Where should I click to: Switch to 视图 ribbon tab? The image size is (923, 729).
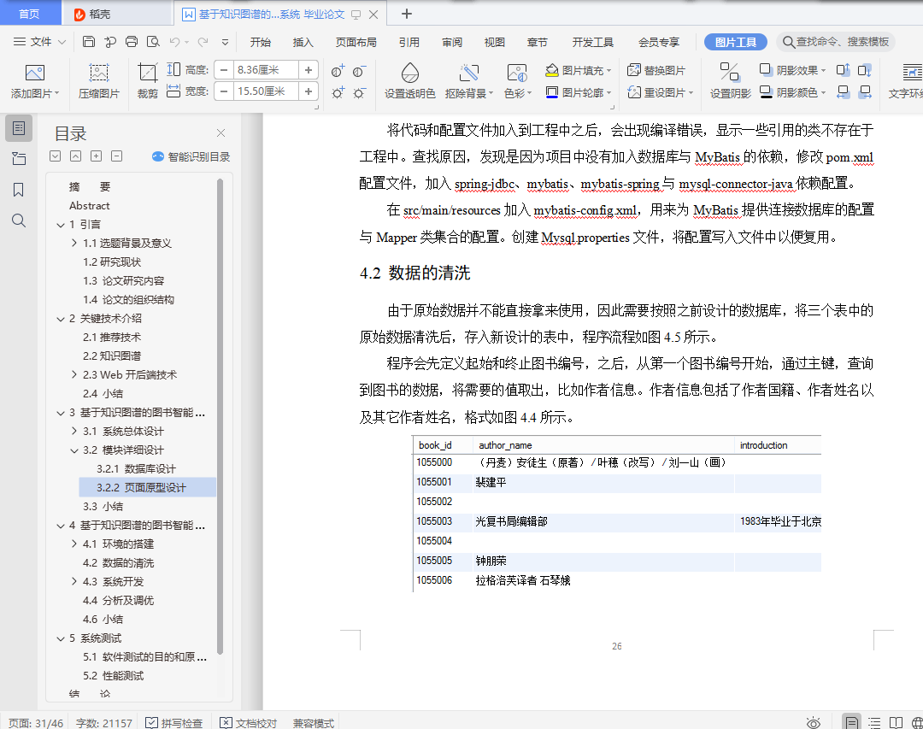[x=494, y=42]
